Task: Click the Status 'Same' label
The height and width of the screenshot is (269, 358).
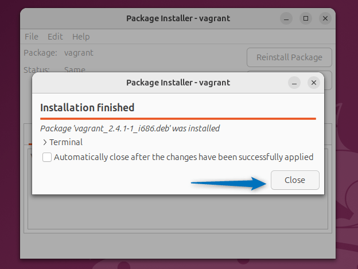Action: coord(75,69)
